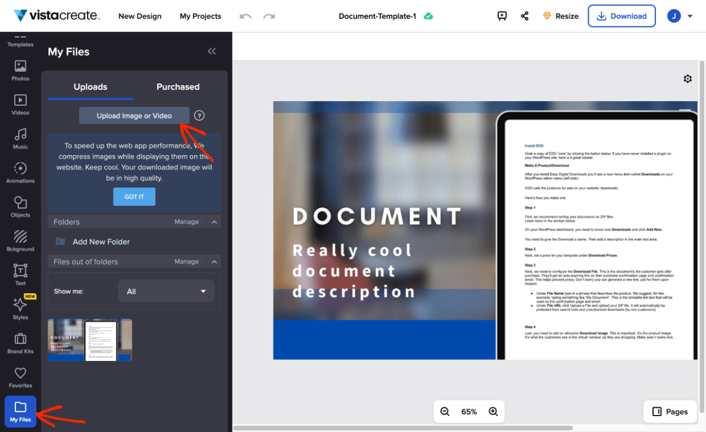Open the Animations panel
The height and width of the screenshot is (432, 706).
pyautogui.click(x=20, y=172)
